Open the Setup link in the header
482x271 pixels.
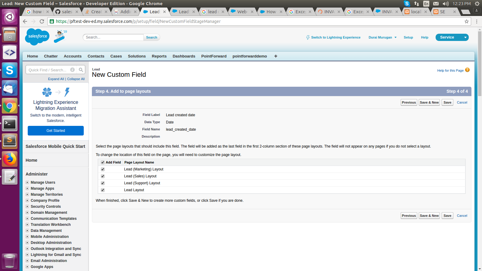(x=408, y=37)
